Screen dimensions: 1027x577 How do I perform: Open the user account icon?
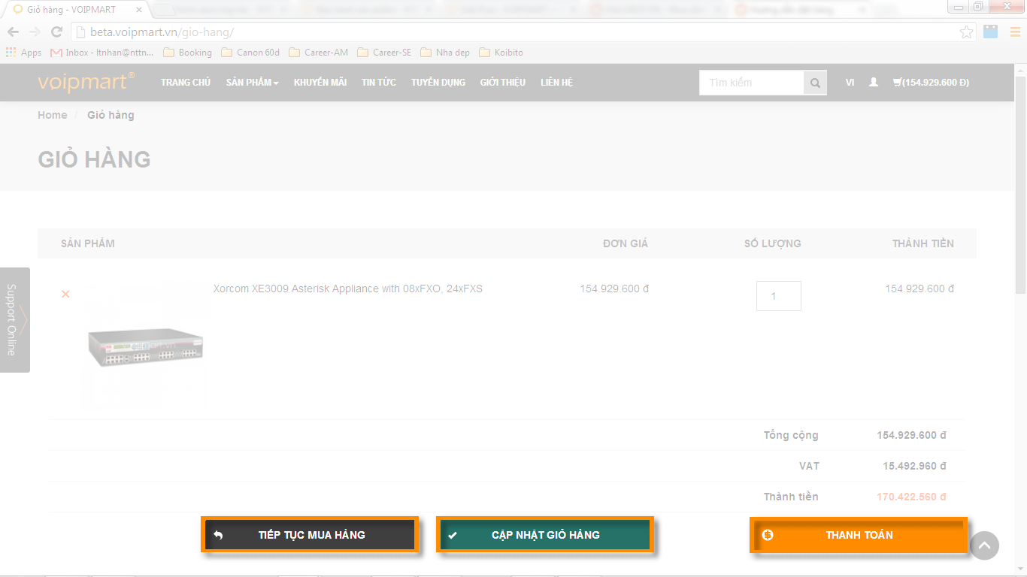point(874,83)
